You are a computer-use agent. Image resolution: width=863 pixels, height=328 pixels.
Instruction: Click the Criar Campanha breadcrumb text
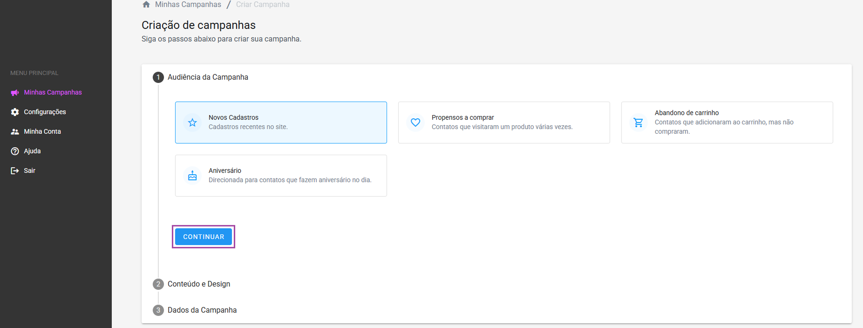click(x=263, y=4)
